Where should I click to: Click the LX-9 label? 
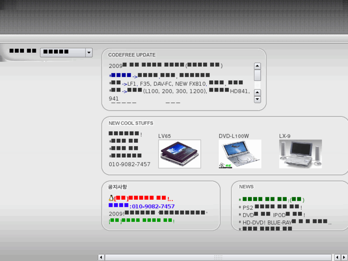(285, 136)
